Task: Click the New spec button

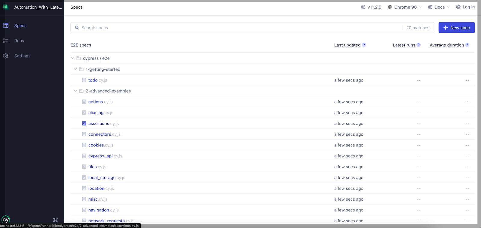Action: (x=457, y=28)
